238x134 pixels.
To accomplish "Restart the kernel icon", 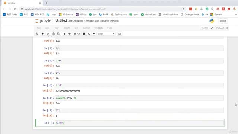I will click(x=89, y=34).
